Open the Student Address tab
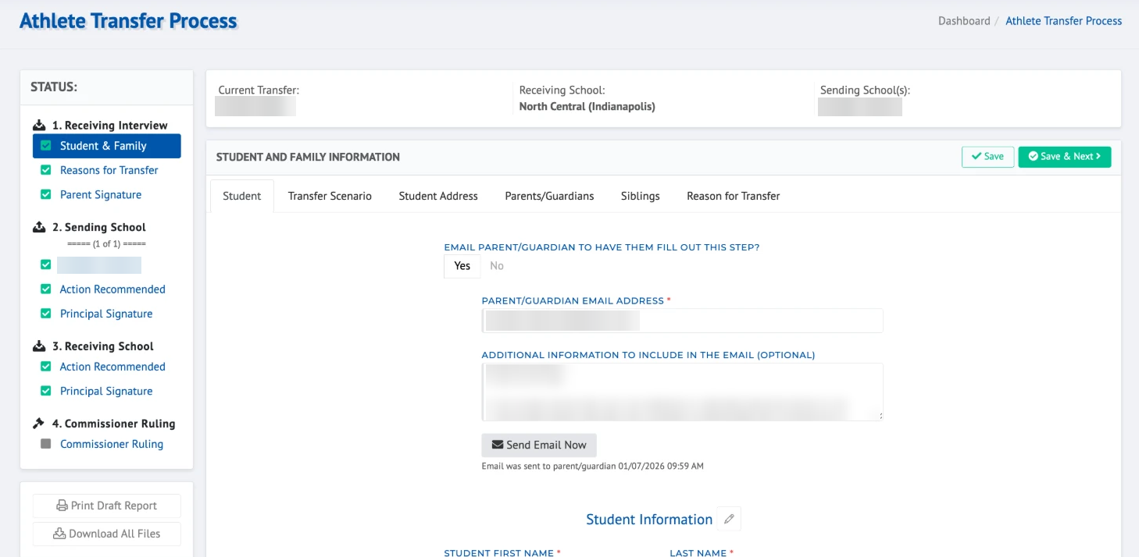 (438, 196)
